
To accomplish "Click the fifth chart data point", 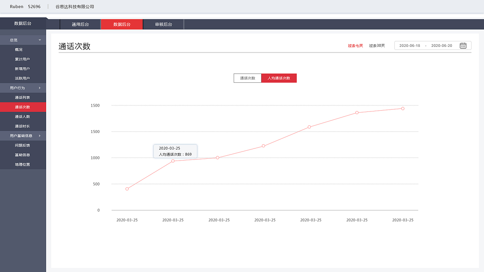I will tap(309, 127).
